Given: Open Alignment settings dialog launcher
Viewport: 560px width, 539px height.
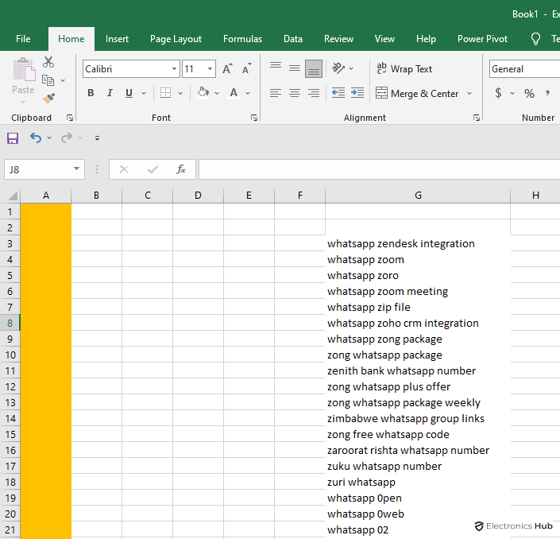Looking at the screenshot, I should (x=477, y=118).
